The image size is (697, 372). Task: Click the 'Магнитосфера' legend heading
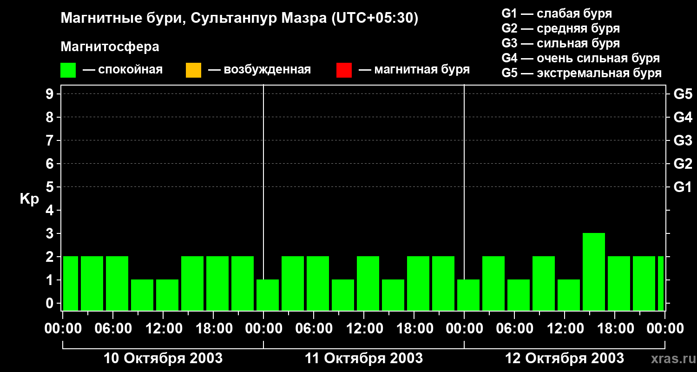(110, 47)
